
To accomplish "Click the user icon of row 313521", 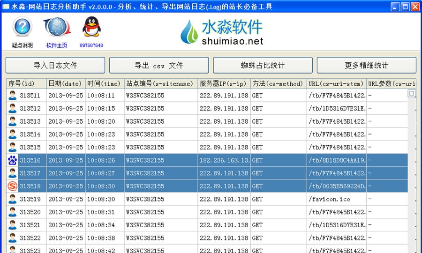I will (x=12, y=225).
